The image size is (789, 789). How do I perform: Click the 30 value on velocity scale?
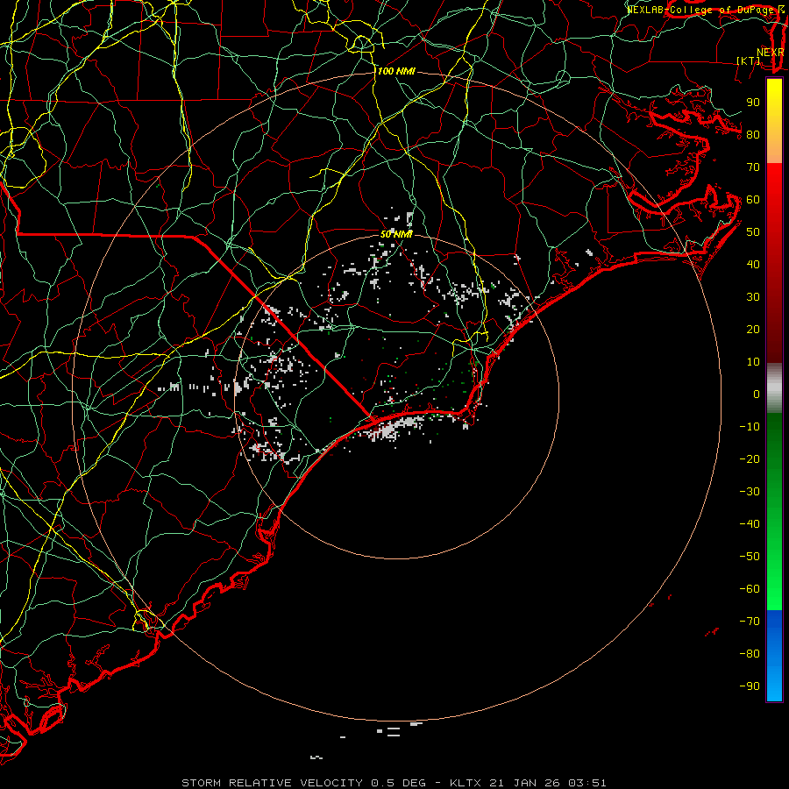coord(753,297)
